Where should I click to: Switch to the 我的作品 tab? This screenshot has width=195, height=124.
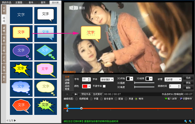click(6, 2)
